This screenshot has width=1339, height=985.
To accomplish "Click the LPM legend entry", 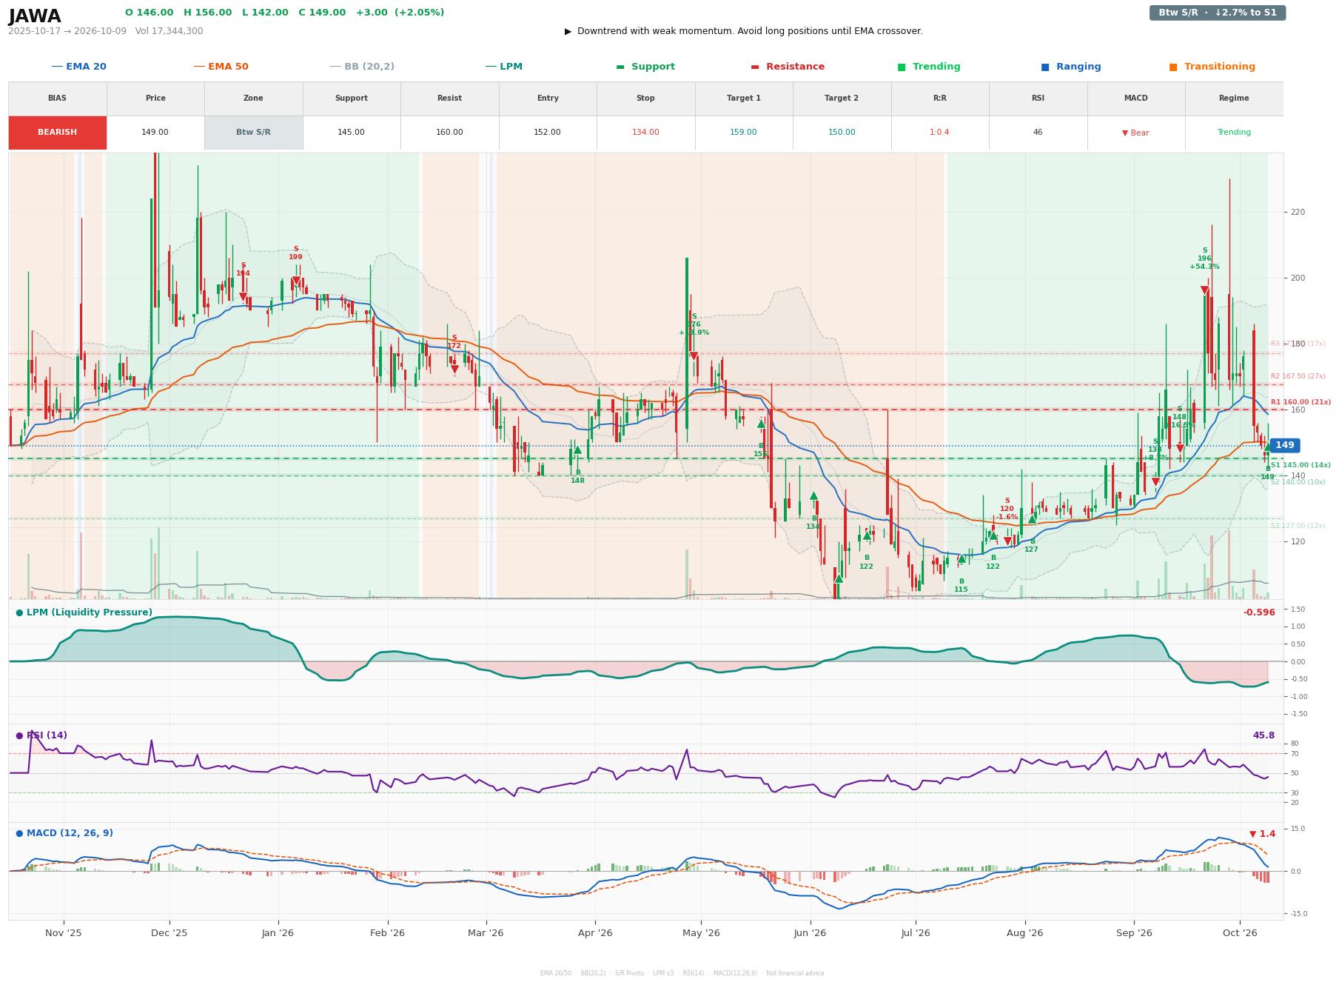I will click(x=504, y=67).
